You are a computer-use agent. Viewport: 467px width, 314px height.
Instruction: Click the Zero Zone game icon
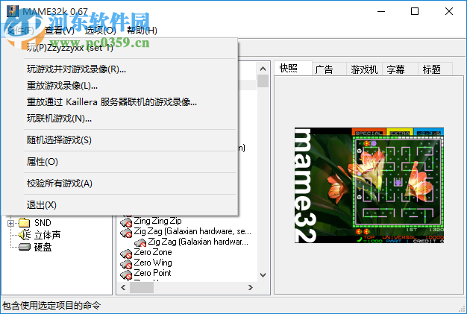[x=126, y=253]
